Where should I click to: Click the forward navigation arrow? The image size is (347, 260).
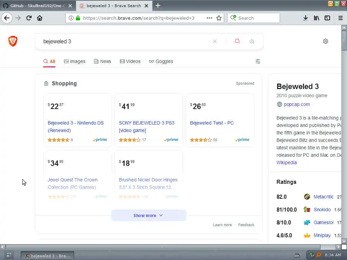point(18,18)
